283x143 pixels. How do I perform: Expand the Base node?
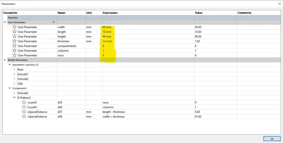(x=14, y=69)
